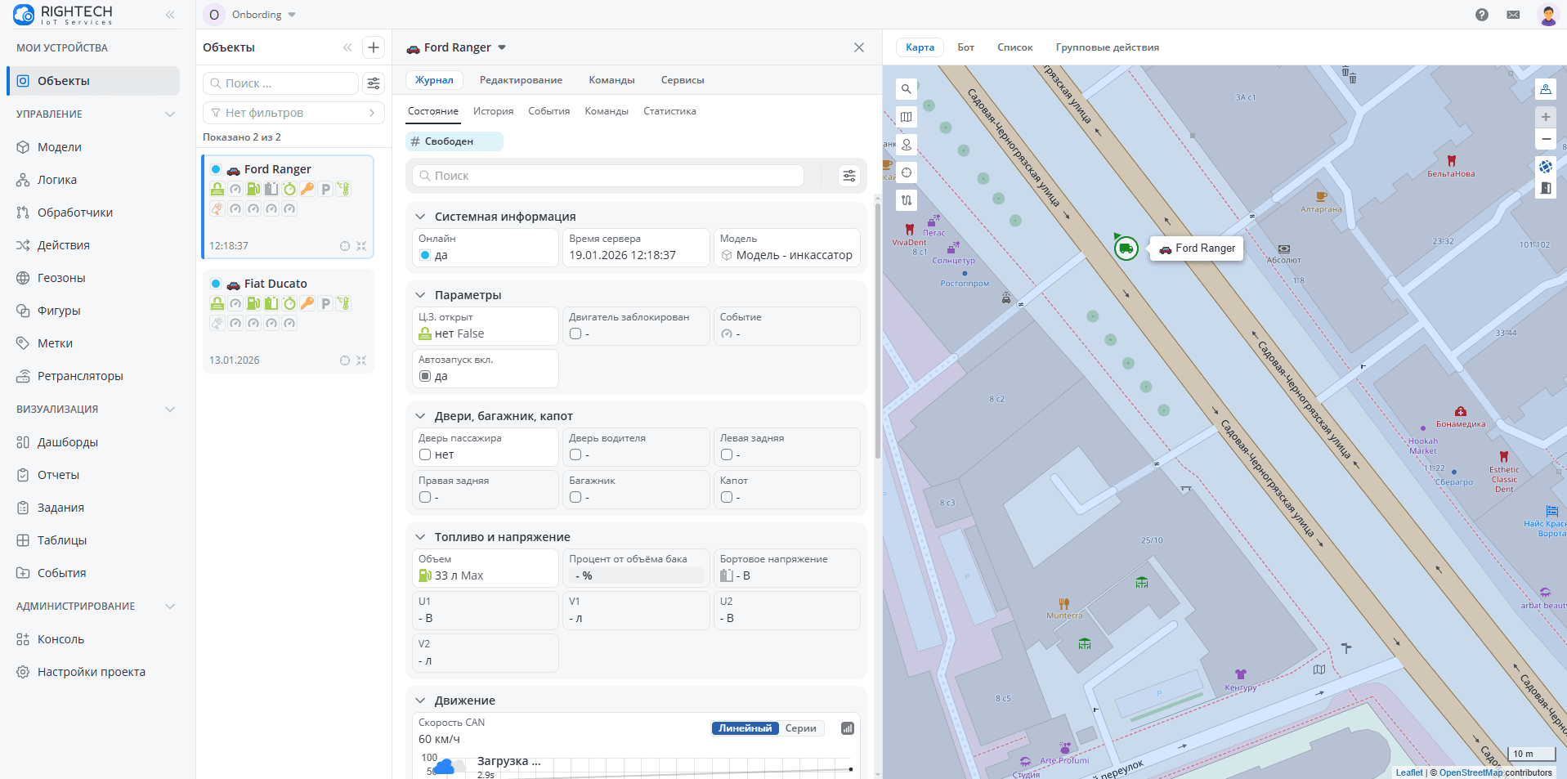This screenshot has width=1567, height=779.
Task: Toggle the Дверь пассажира checkbox
Action: point(425,454)
